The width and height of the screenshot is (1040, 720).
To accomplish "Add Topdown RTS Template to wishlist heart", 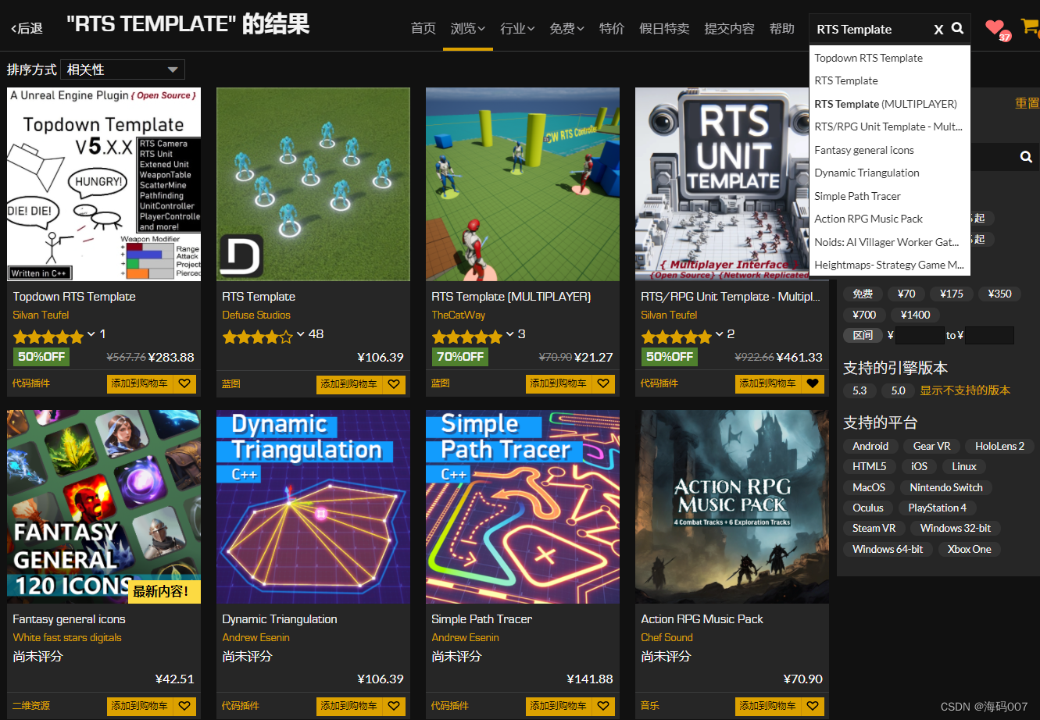I will tap(184, 383).
